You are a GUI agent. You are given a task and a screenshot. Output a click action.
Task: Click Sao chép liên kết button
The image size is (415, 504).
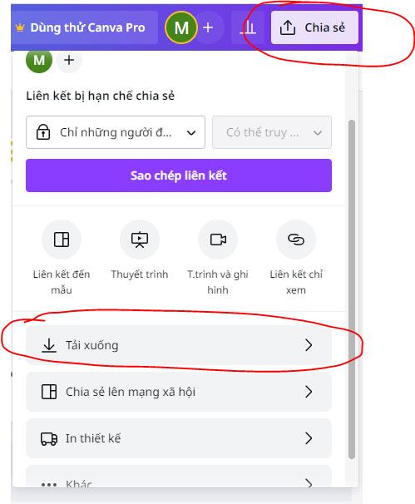[x=179, y=175]
